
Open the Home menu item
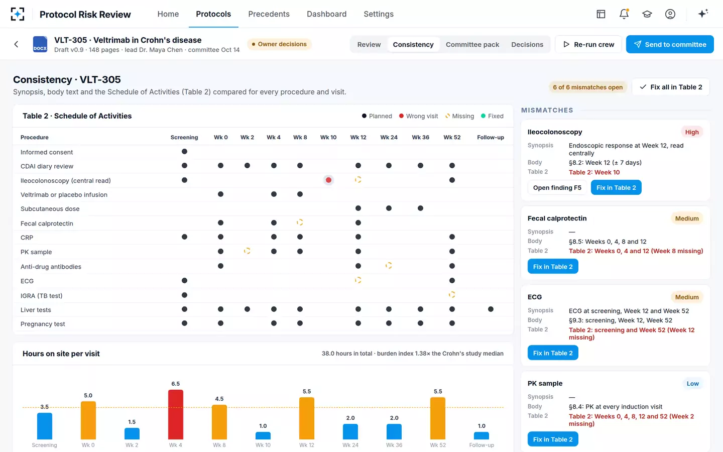[x=168, y=14]
